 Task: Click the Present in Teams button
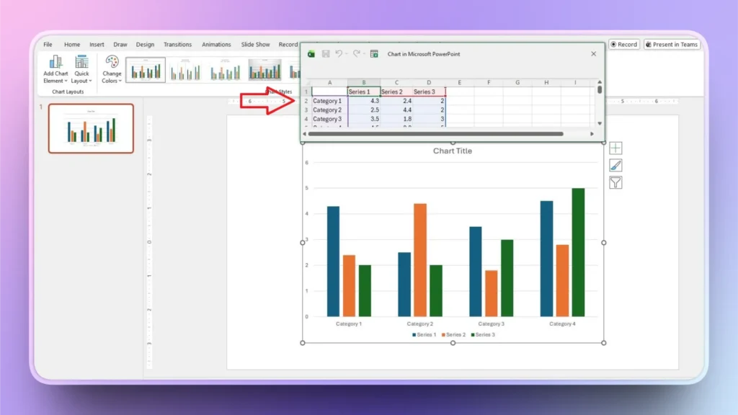672,44
